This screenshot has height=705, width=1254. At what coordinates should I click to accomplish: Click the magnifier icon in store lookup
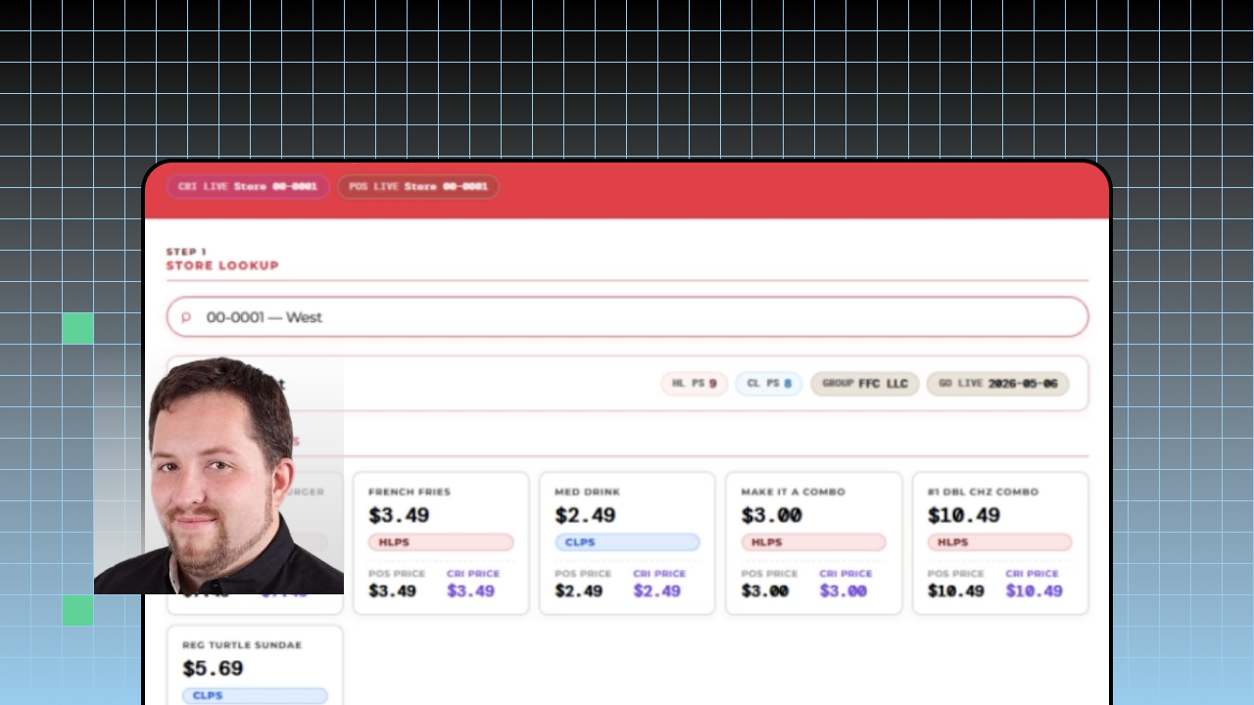tap(185, 317)
